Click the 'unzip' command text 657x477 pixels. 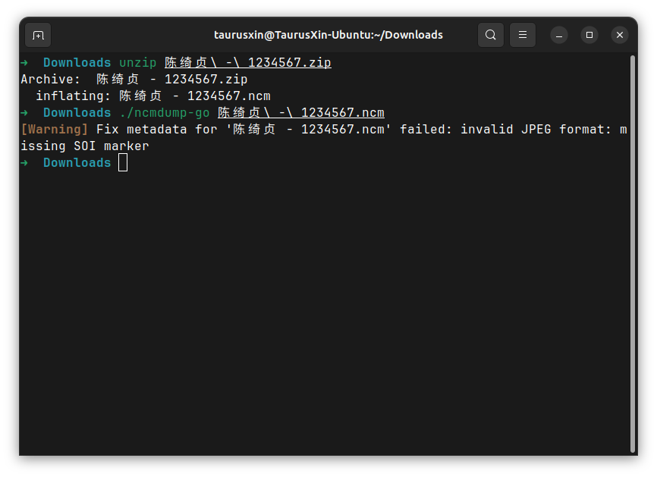[x=137, y=62]
